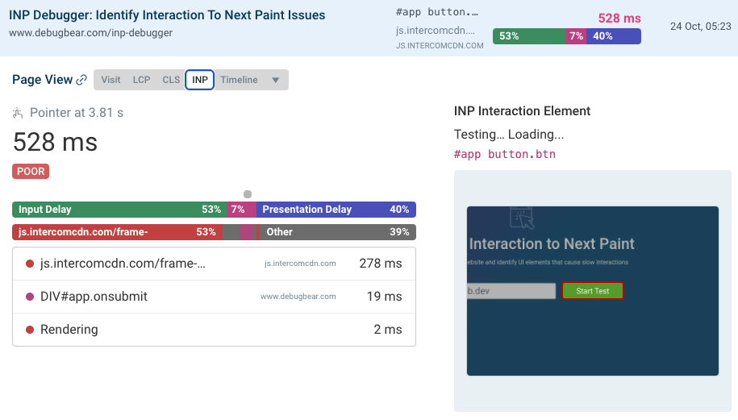The height and width of the screenshot is (420, 738).
Task: Click red dot beside js.intercomcdn.com/frame row
Action: click(30, 264)
